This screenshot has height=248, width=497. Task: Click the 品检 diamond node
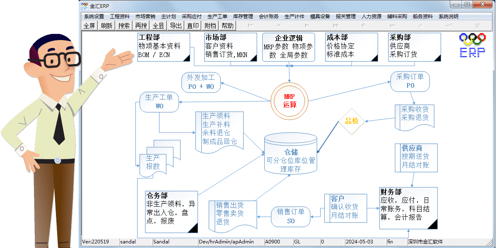click(352, 121)
